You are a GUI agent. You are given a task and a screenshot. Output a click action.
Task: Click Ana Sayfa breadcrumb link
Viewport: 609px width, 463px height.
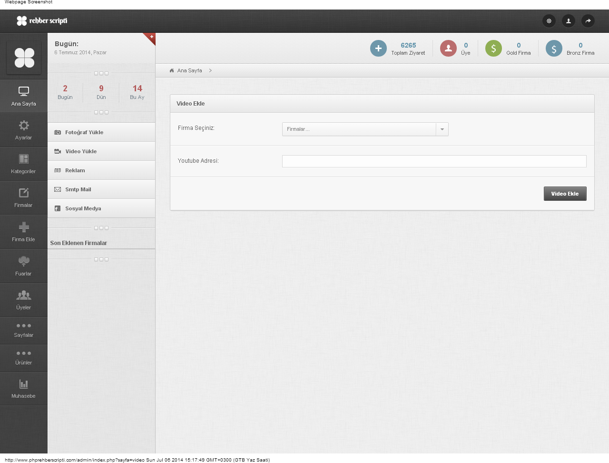pyautogui.click(x=189, y=70)
